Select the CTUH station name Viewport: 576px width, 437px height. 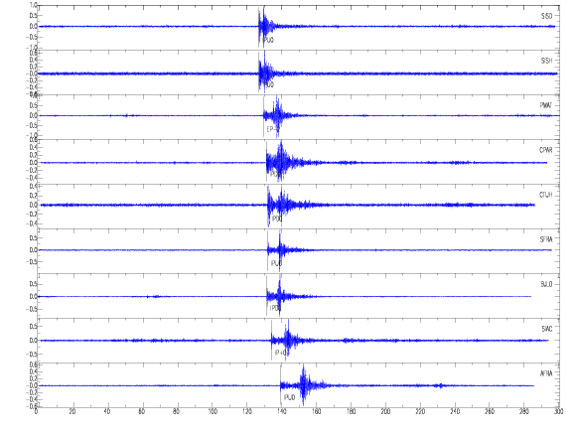(545, 195)
